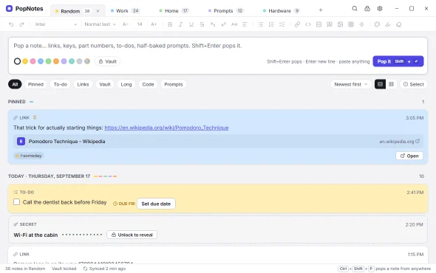Click Set due date button

click(x=156, y=204)
